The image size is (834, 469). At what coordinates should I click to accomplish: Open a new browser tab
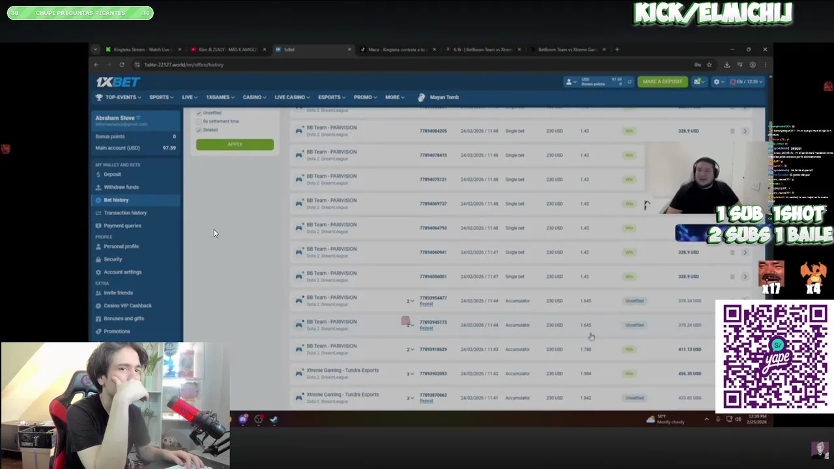[618, 50]
